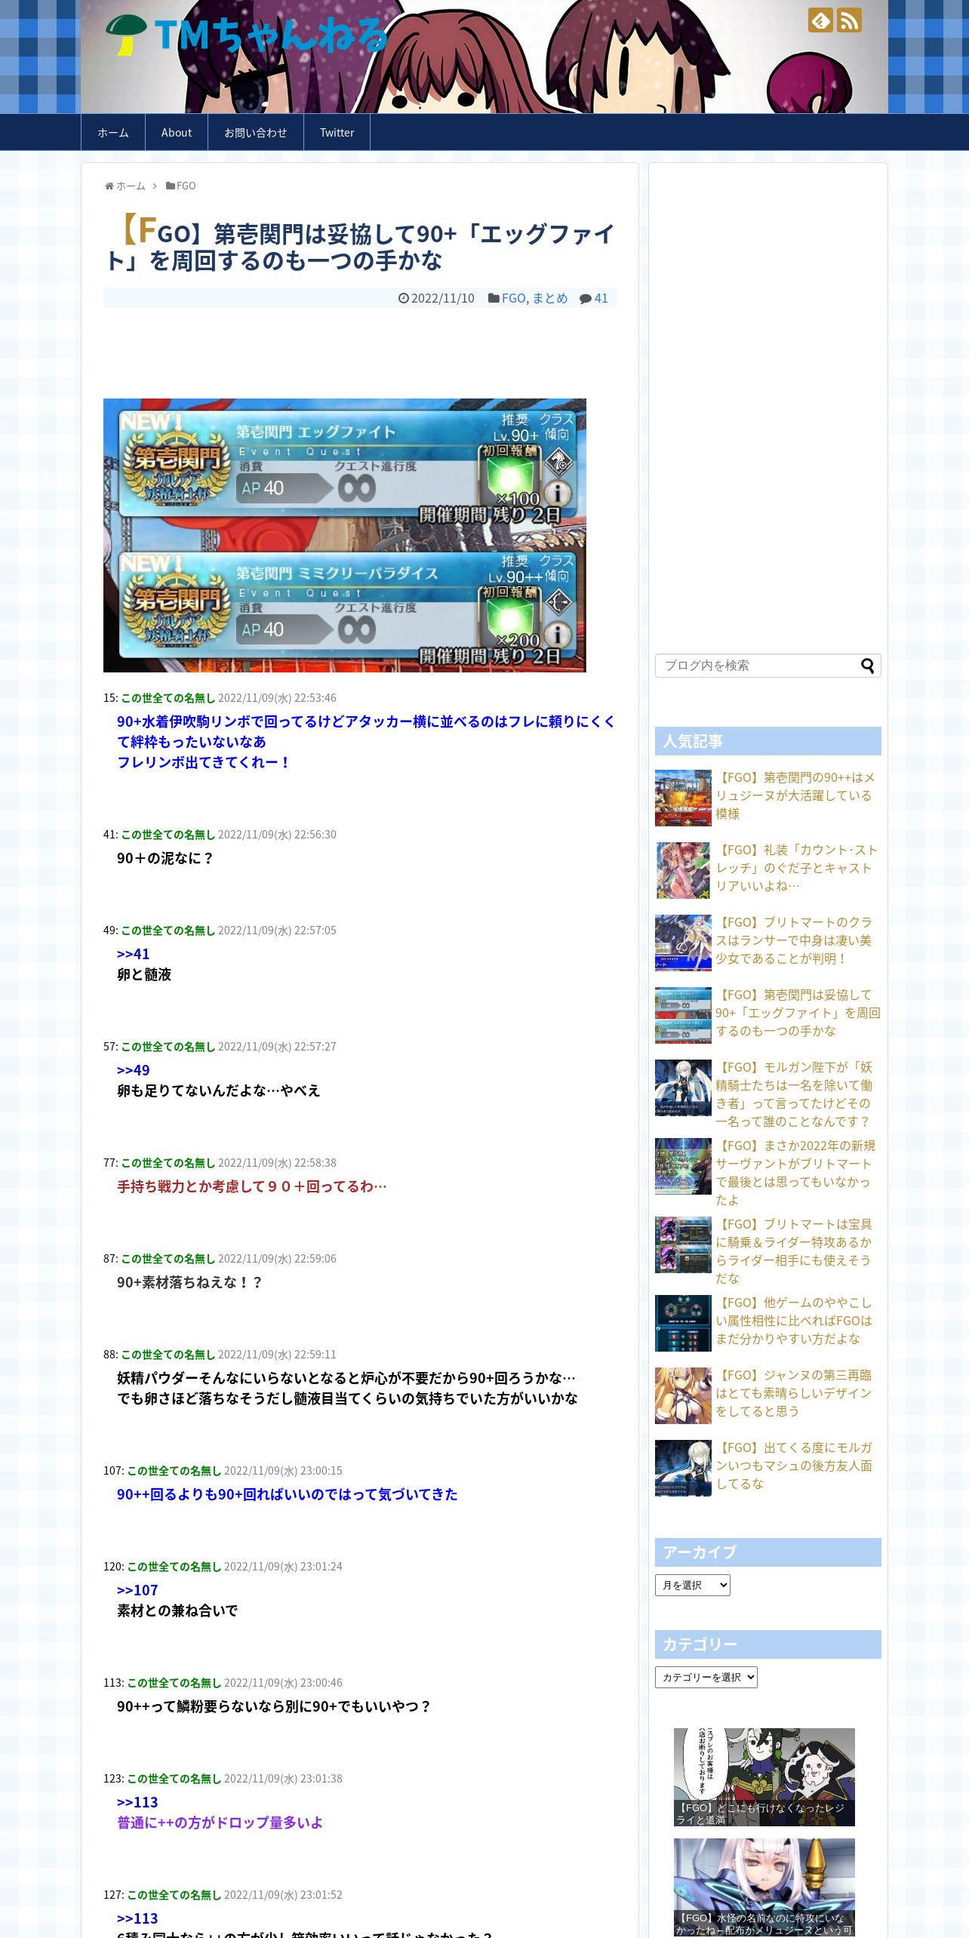Screen dimensions: 969x1938
Task: Click the article title heading
Action: point(360,243)
